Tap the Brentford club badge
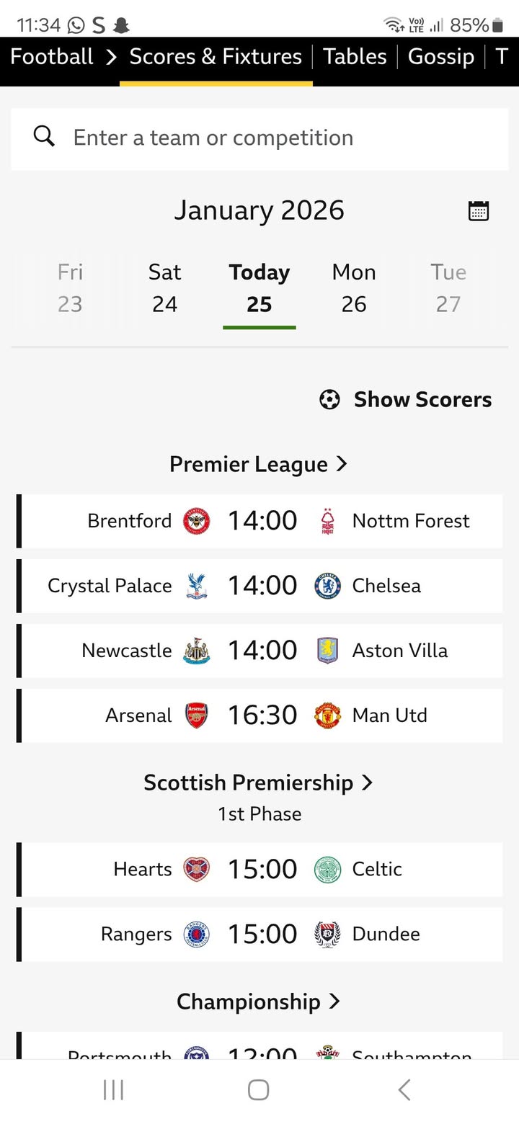This screenshot has width=519, height=1124. [197, 521]
